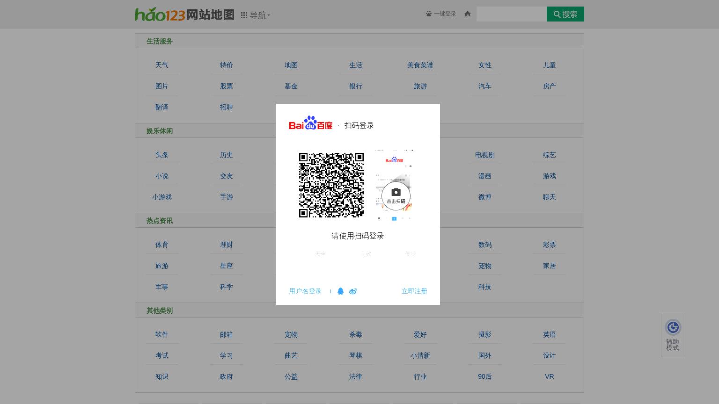Open the 翻译 link
Screen dimensions: 719x404
162,107
